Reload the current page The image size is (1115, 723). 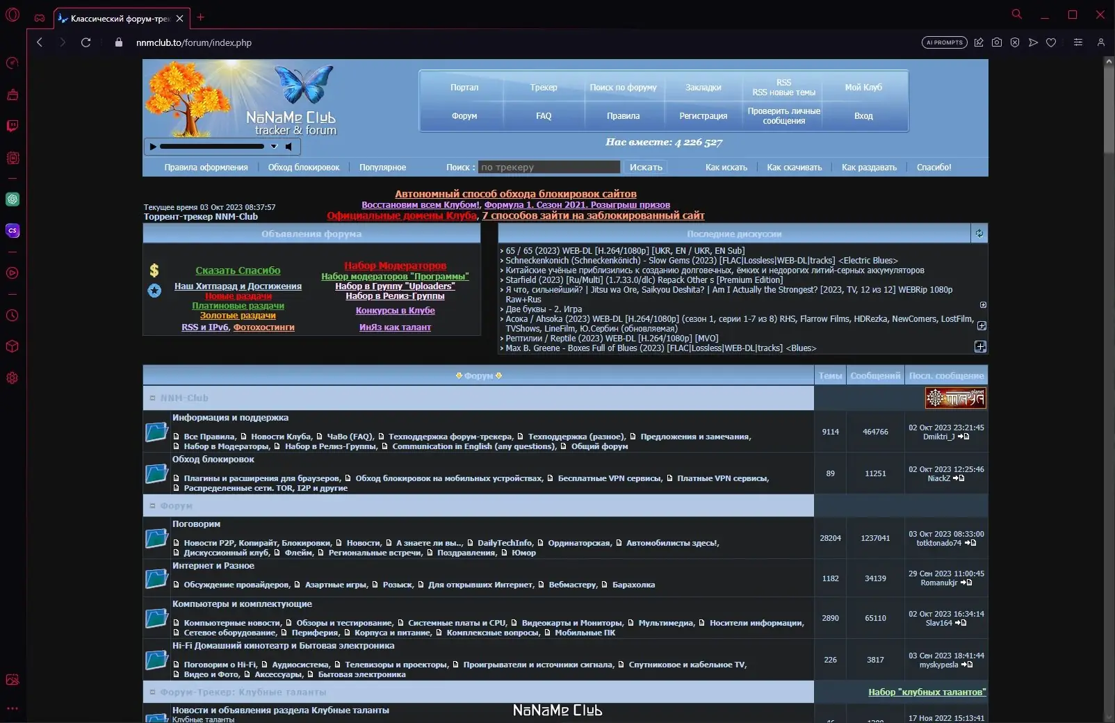86,42
